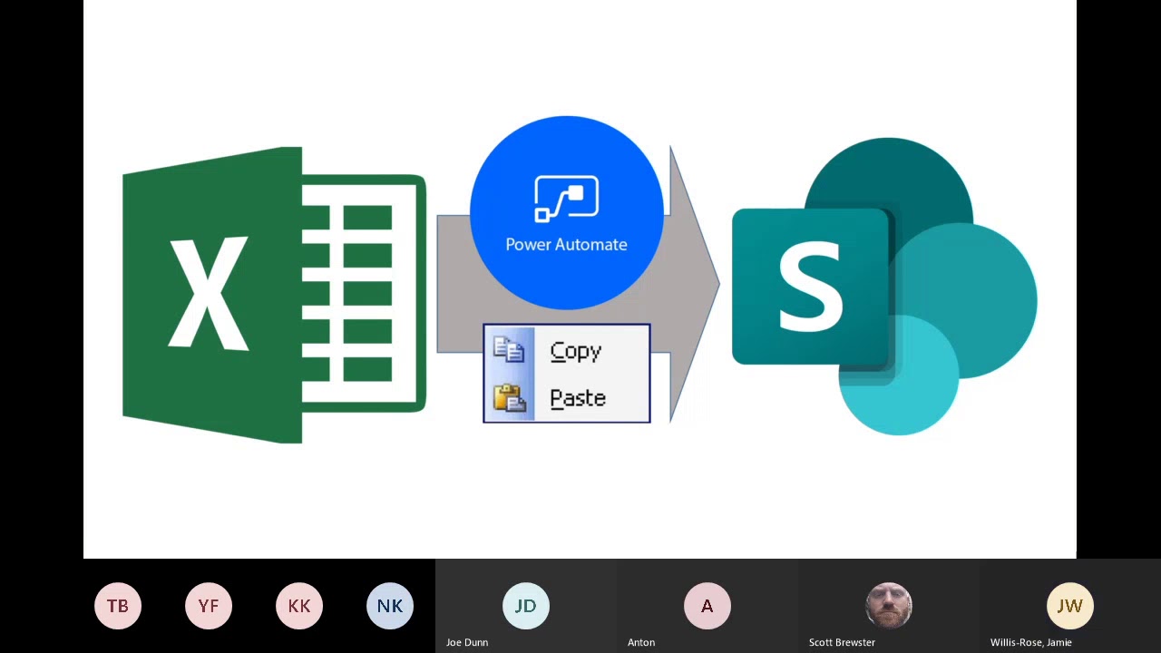
Task: Open participant YF's avatar
Action: 209,606
